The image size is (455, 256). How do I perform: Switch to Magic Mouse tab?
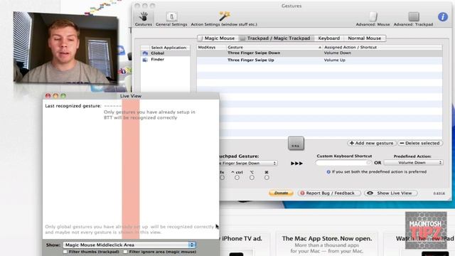(218, 38)
